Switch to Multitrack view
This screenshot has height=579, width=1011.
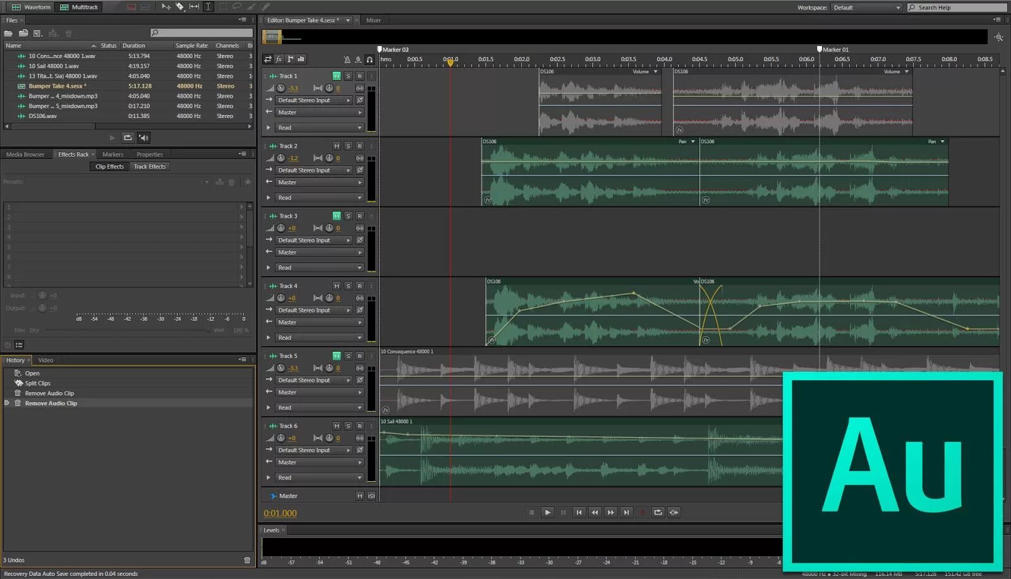(x=79, y=7)
